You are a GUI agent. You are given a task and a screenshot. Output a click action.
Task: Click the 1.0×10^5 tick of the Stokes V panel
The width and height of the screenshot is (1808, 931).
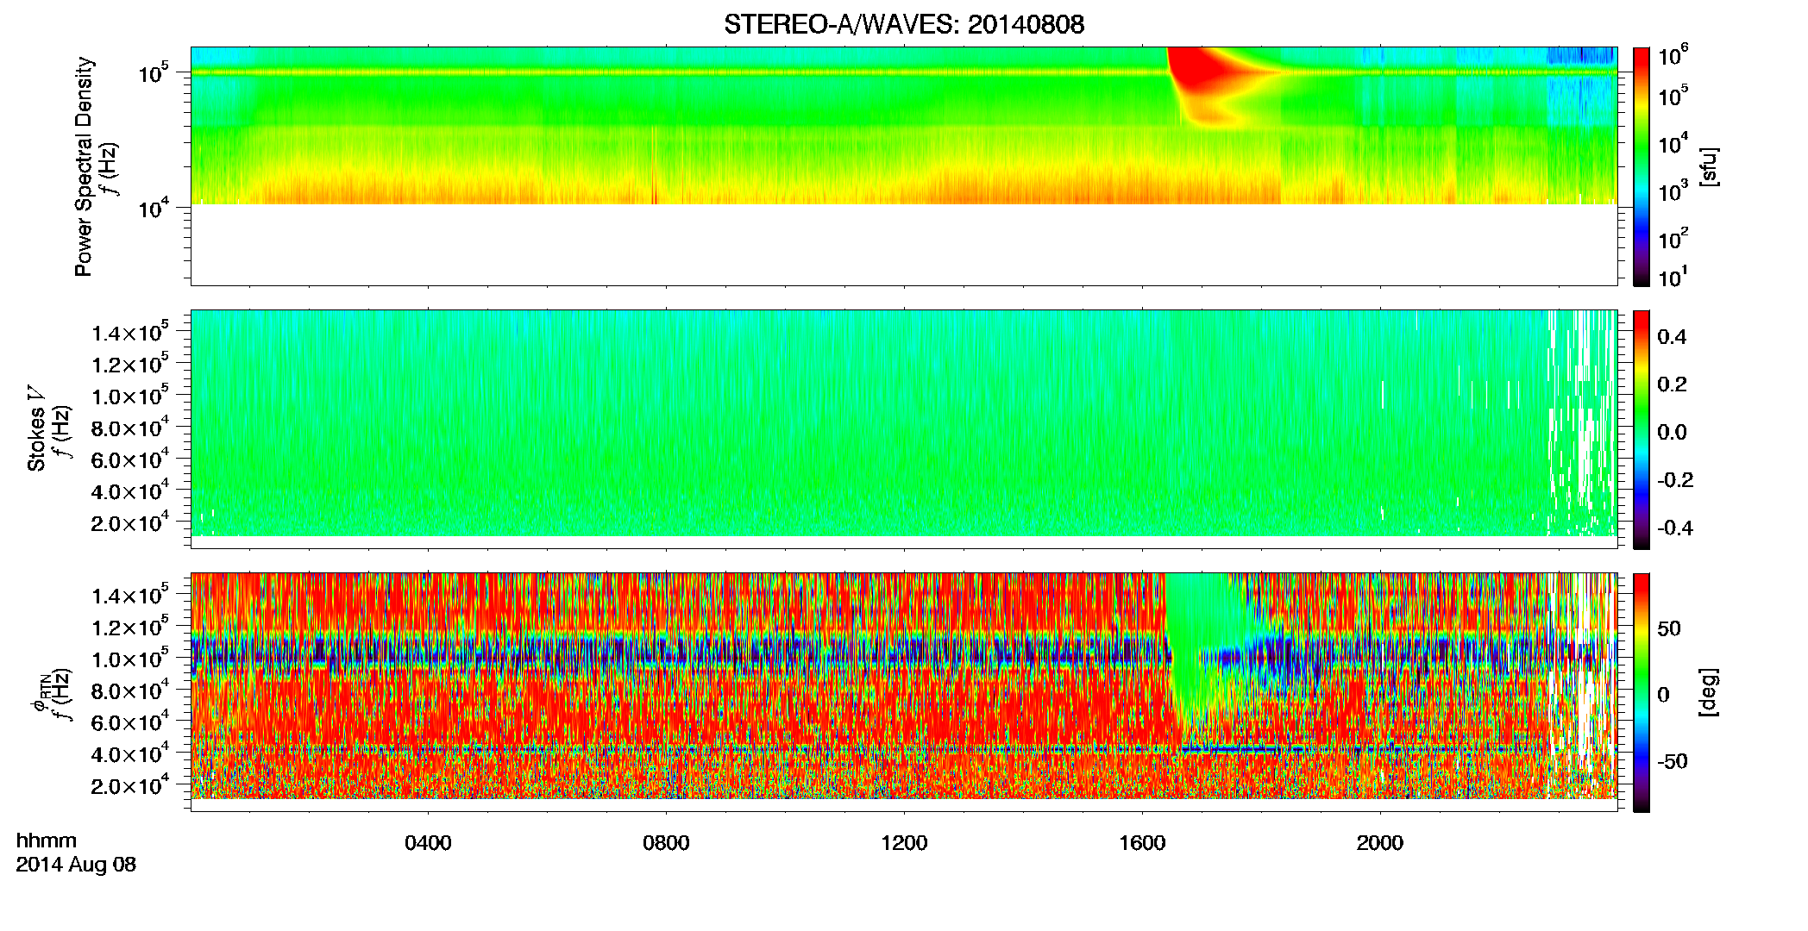click(x=131, y=397)
